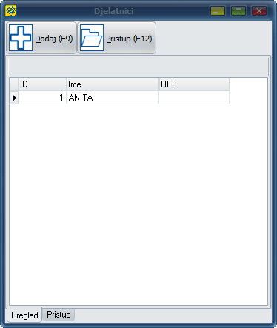
Task: Click the Dodaj (F9) button label
Action: click(54, 39)
